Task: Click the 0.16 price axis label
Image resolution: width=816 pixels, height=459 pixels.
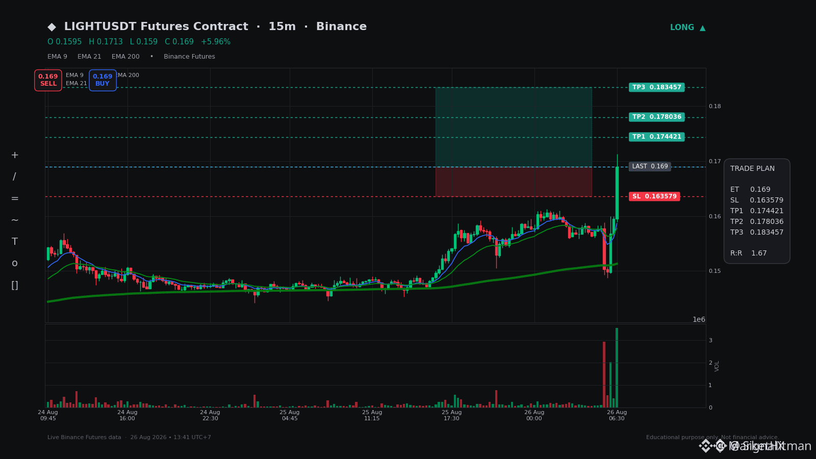Action: pyautogui.click(x=715, y=216)
